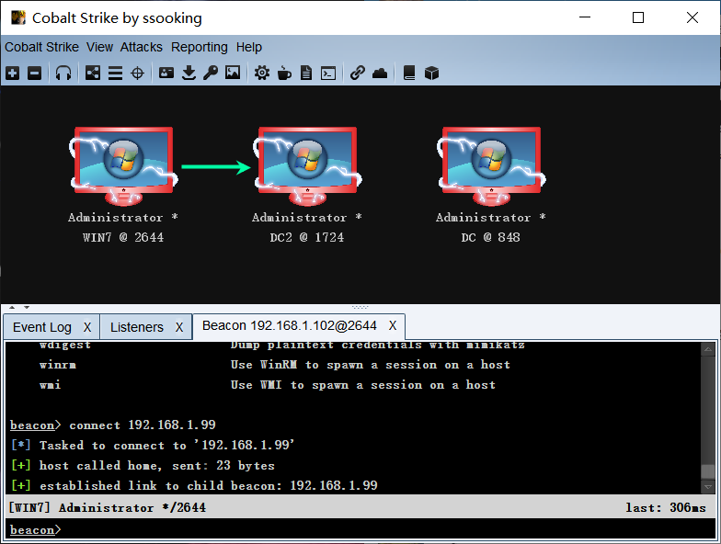
Task: Open the Reporting menu
Action: click(199, 47)
